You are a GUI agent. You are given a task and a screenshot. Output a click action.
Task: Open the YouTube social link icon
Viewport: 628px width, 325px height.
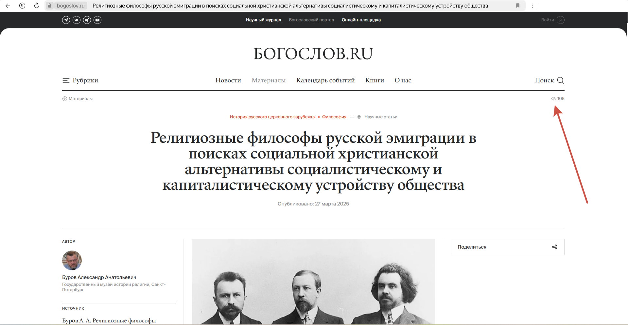point(97,20)
